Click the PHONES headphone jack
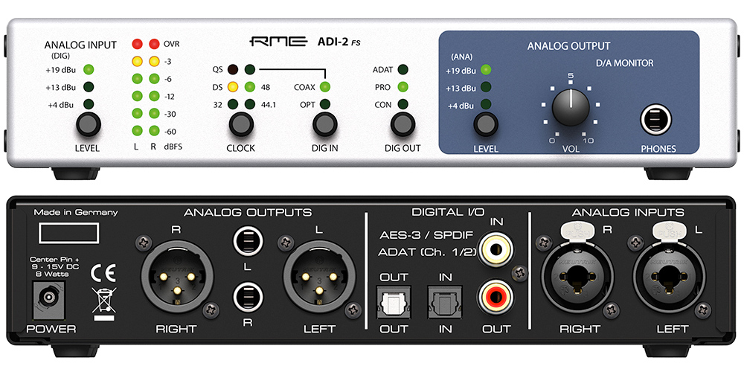Viewport: 744px width, 372px height. click(655, 120)
